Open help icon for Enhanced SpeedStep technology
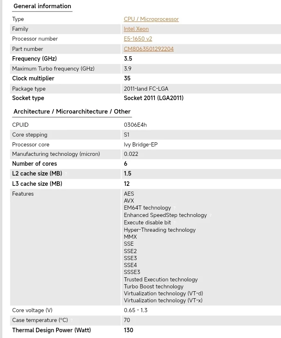This screenshot has height=338, width=281. coord(211,216)
